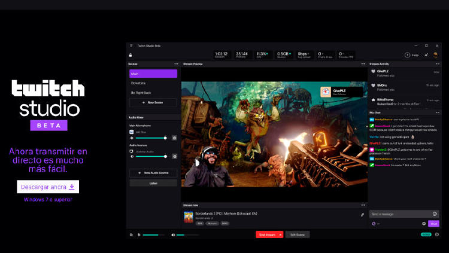Open Stream Preview three-dot options
The height and width of the screenshot is (253, 449).
point(363,64)
